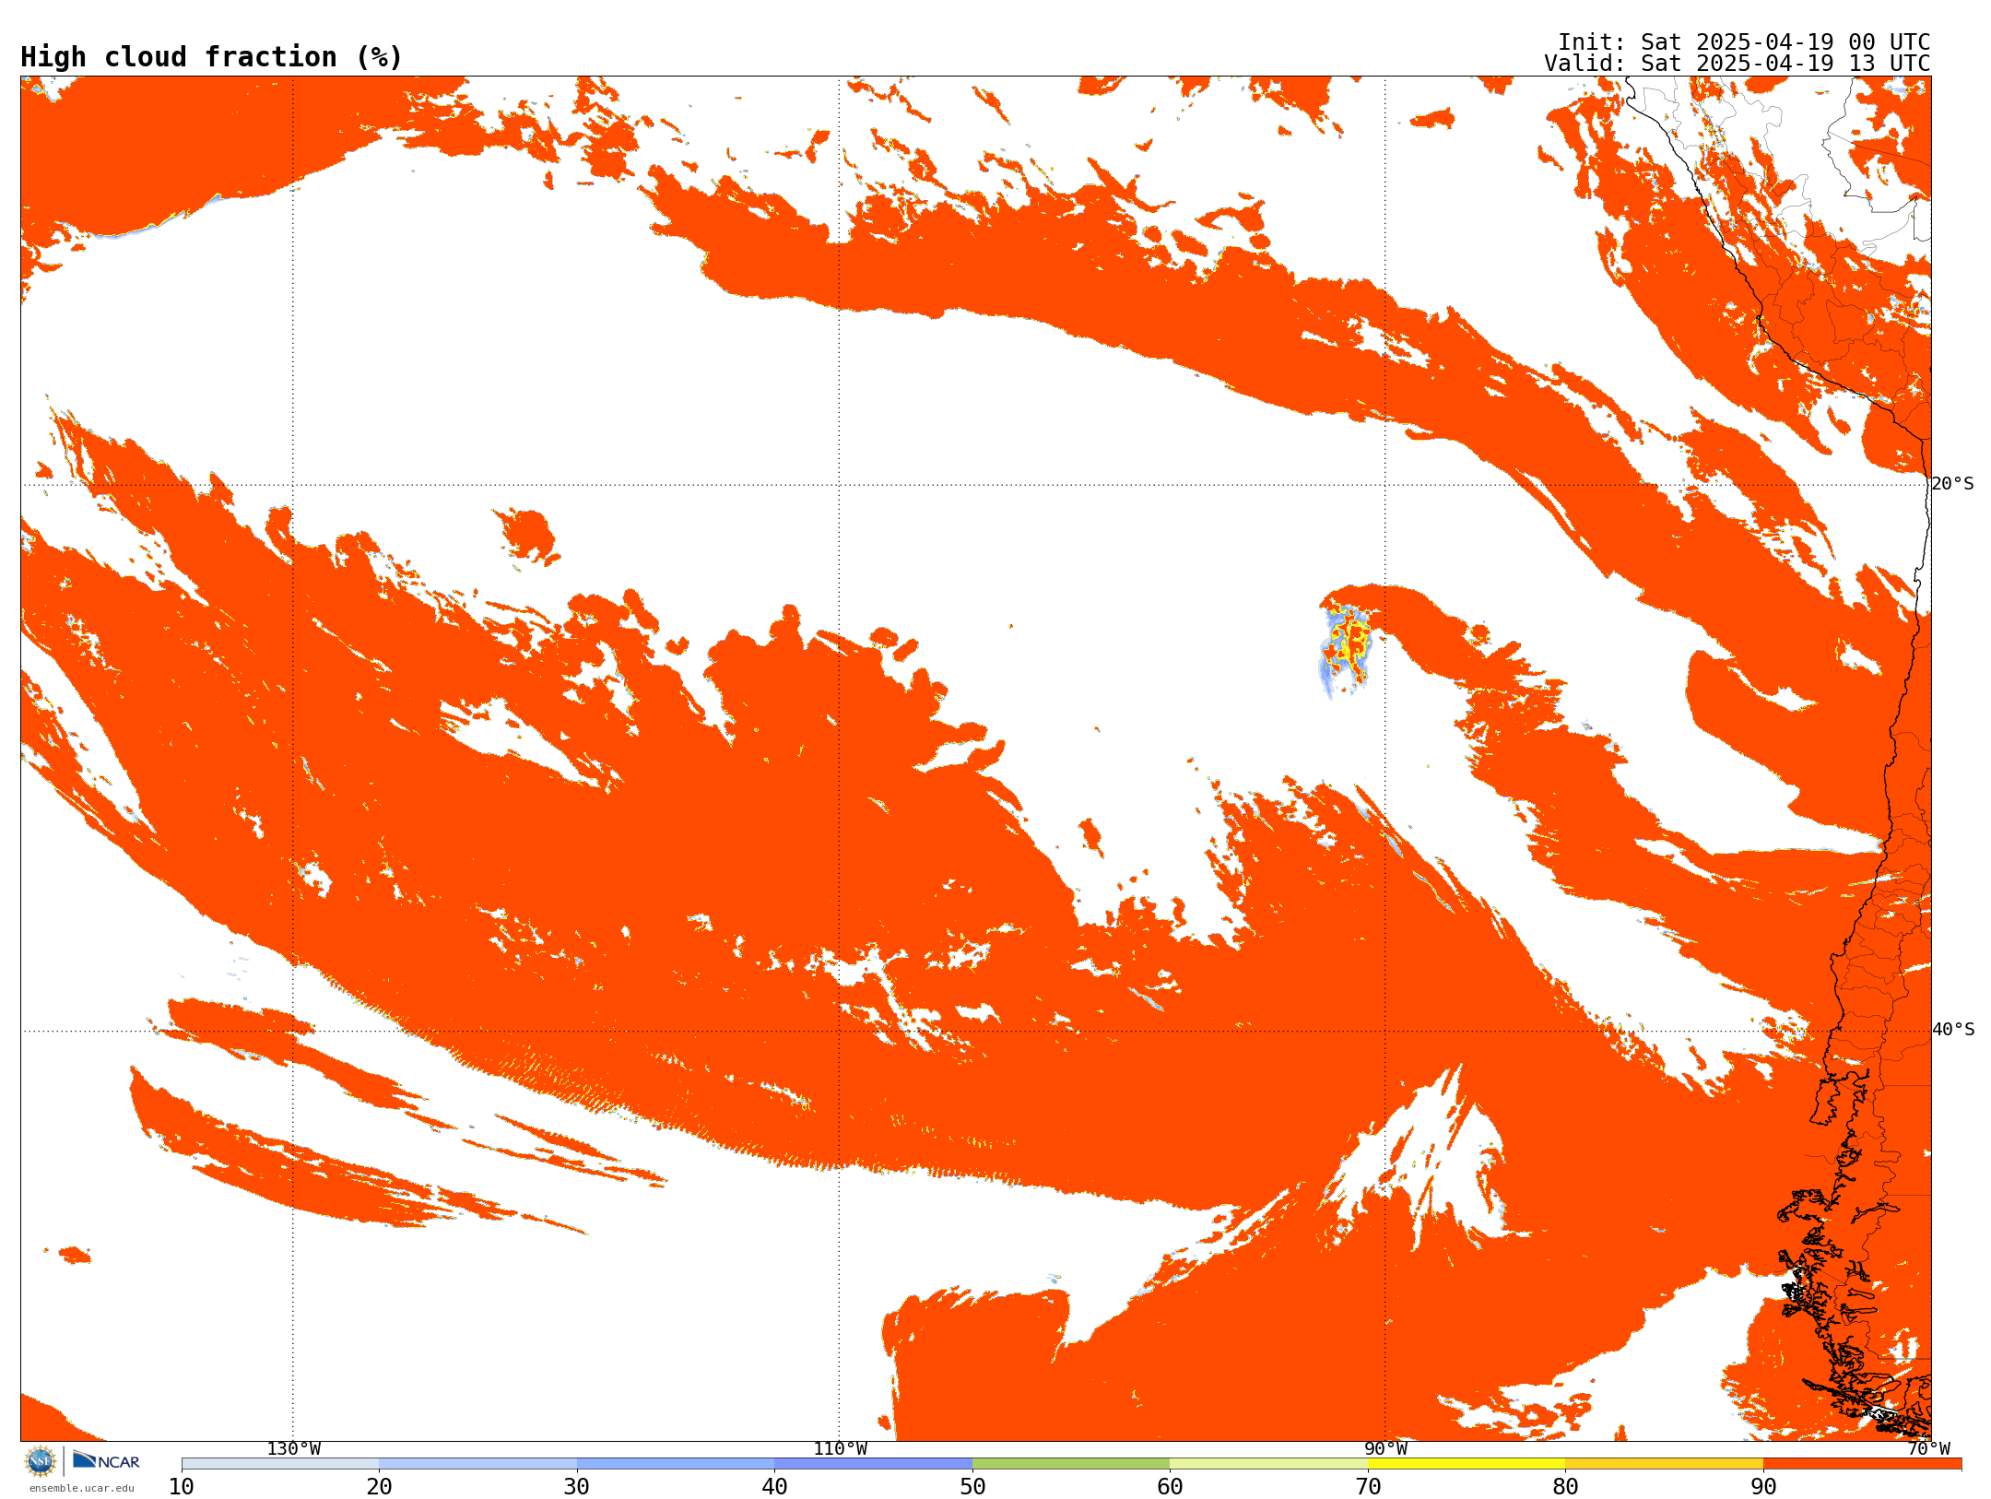Viewport: 1991px width, 1499px height.
Task: Click the 70-80 bright yellow colorbar segment
Action: click(1467, 1464)
